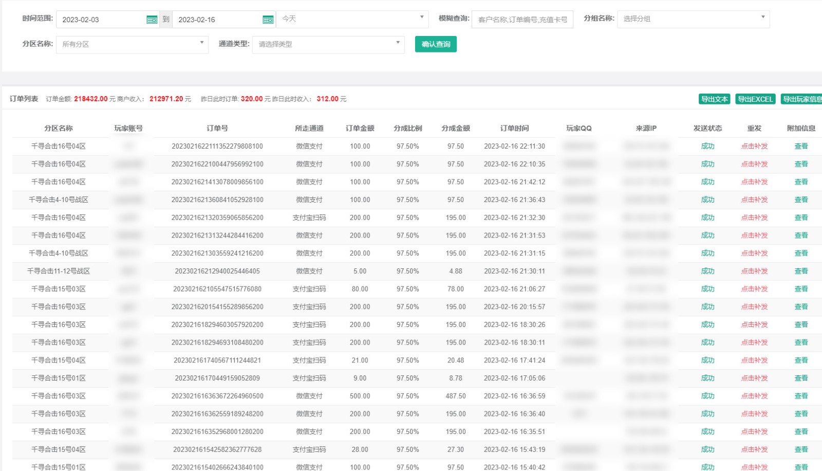Viewport: 822px width, 471px height.
Task: Click 查看 for the 28.00 order row
Action: coord(801,449)
